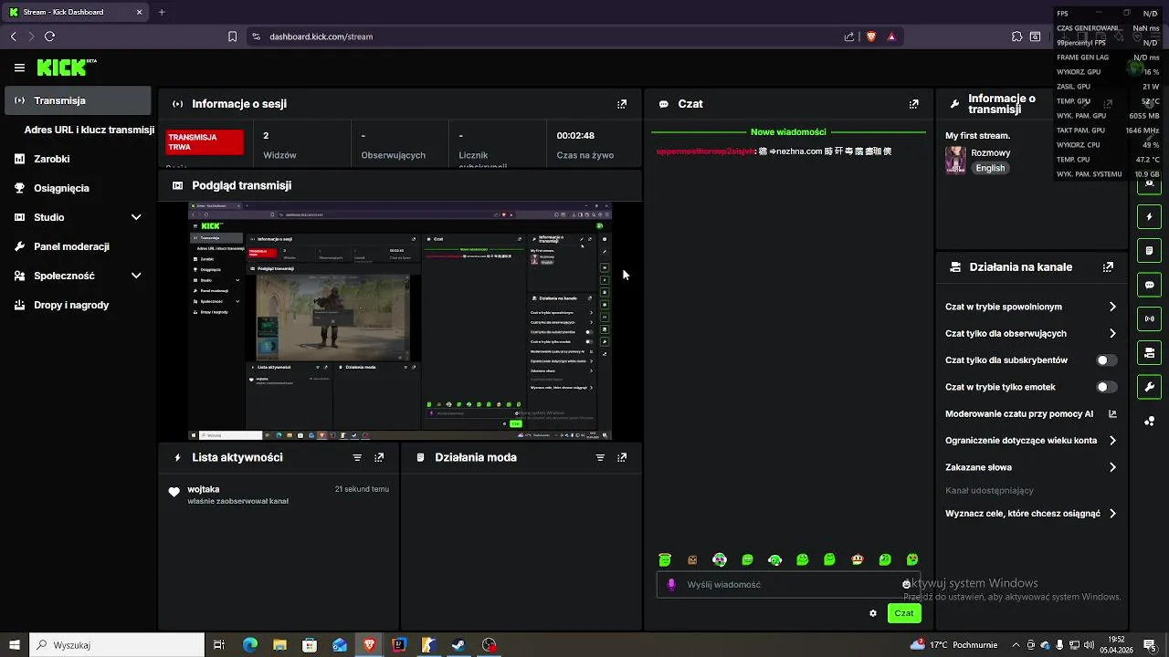Click wojtaka in the activity list
The width and height of the screenshot is (1169, 657).
pos(204,489)
